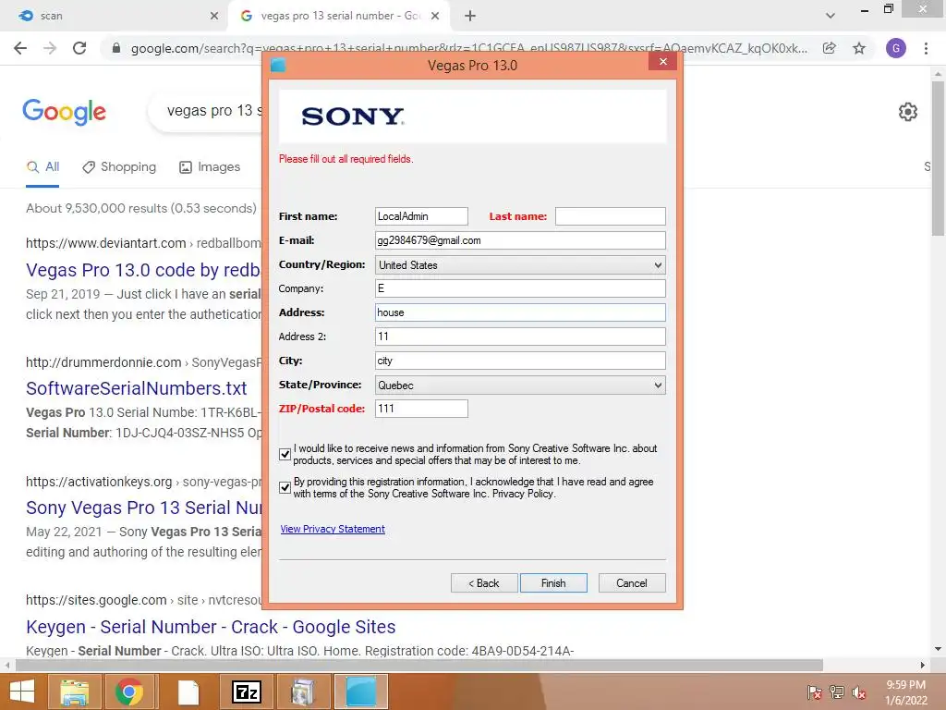The image size is (946, 710).
Task: Click the Address field containing house
Action: pos(520,312)
